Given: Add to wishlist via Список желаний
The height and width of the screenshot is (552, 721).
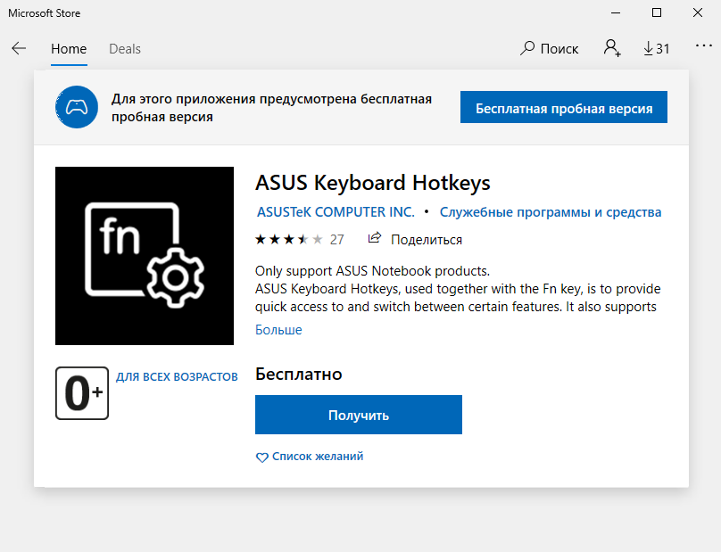Looking at the screenshot, I should [x=310, y=457].
